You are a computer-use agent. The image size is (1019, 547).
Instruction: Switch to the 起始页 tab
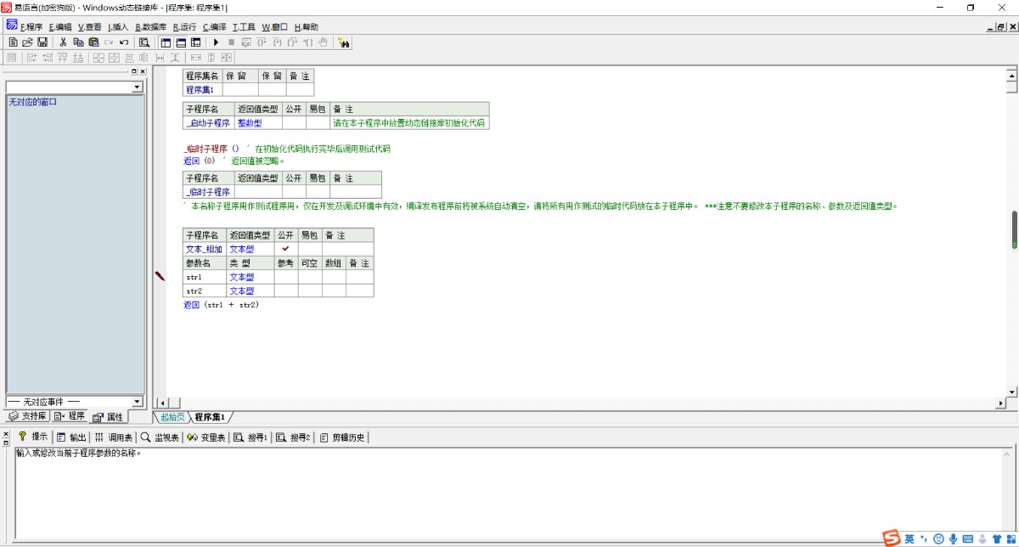(x=172, y=417)
